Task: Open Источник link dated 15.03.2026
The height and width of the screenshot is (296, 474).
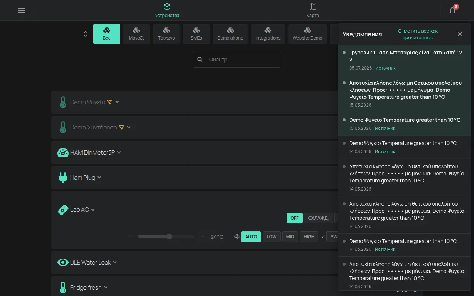Action: [x=385, y=128]
